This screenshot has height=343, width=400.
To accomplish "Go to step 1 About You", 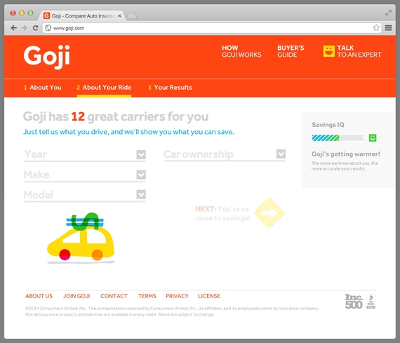I will 43,88.
